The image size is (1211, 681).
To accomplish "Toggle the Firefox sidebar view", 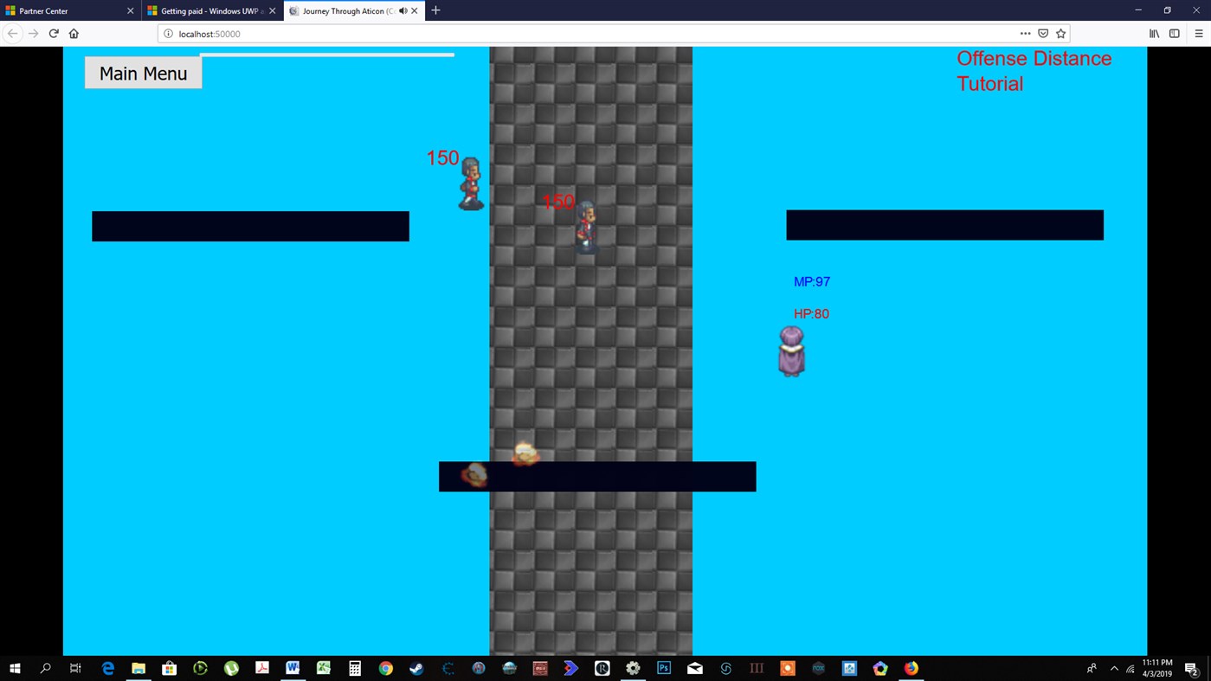I will (x=1174, y=33).
